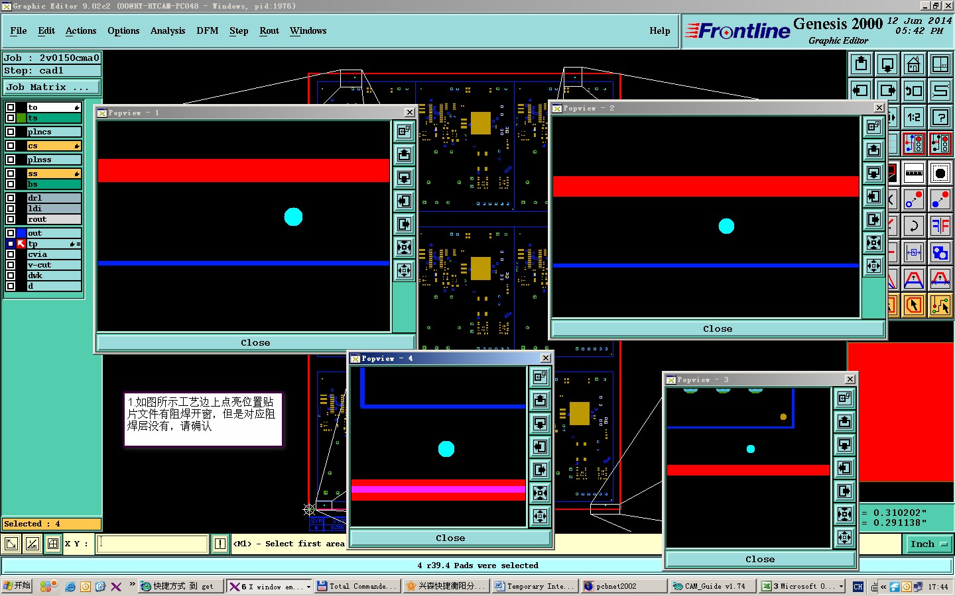Click the rightmost red netlist icon
The height and width of the screenshot is (596, 955).
pyautogui.click(x=940, y=143)
